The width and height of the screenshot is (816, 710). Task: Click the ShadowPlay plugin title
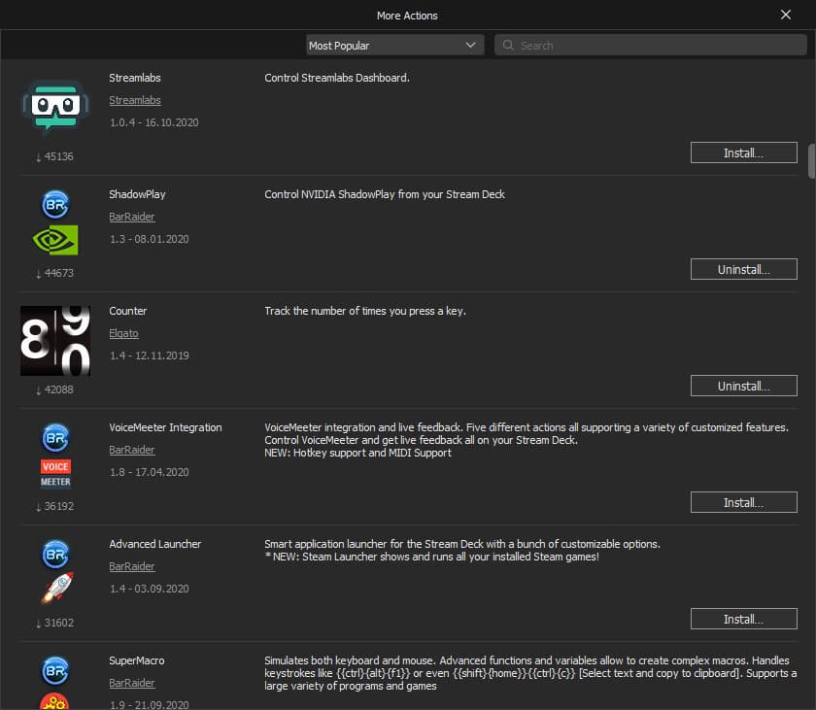[137, 194]
